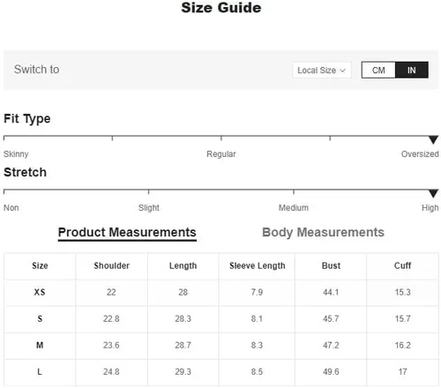
Task: Click the Bust column header
Action: 331,265
